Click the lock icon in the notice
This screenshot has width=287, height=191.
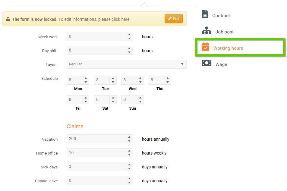pos(8,19)
